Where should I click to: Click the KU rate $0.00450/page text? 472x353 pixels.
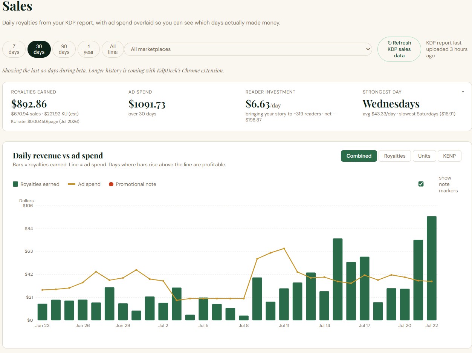(45, 121)
